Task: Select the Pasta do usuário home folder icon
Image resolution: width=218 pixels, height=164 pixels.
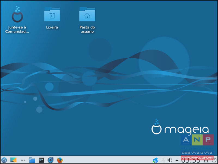Action: 87,20
